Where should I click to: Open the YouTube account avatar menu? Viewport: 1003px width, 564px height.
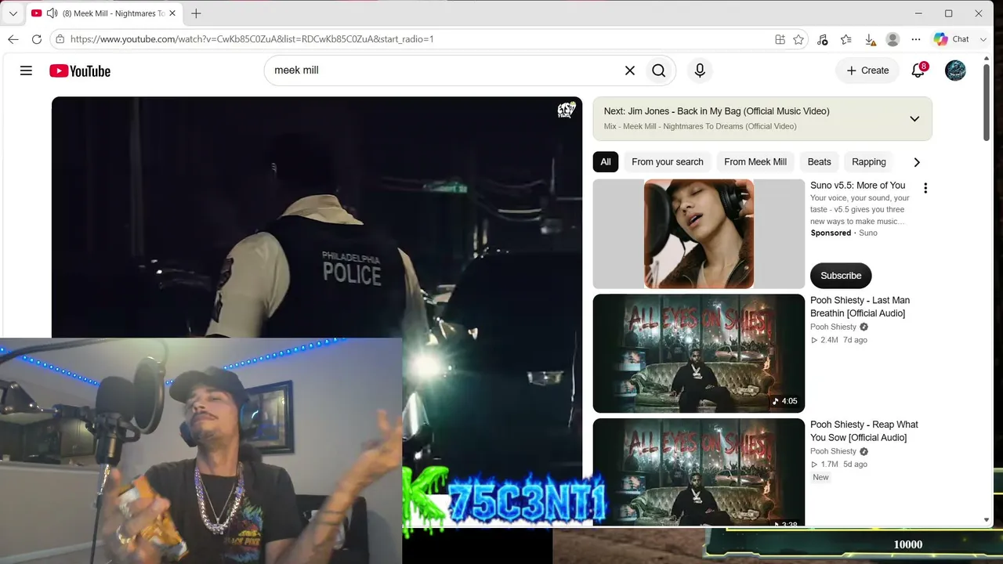955,70
